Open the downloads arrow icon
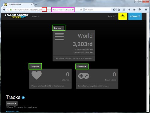 pyautogui.click(x=129, y=10)
